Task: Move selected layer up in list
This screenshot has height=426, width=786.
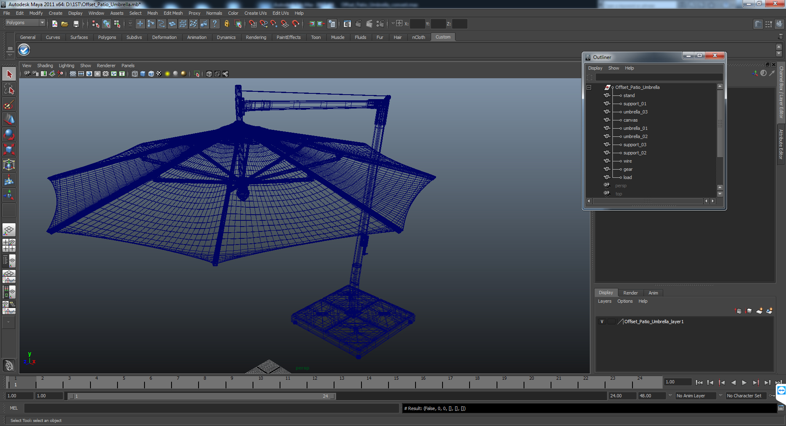Action: click(739, 311)
